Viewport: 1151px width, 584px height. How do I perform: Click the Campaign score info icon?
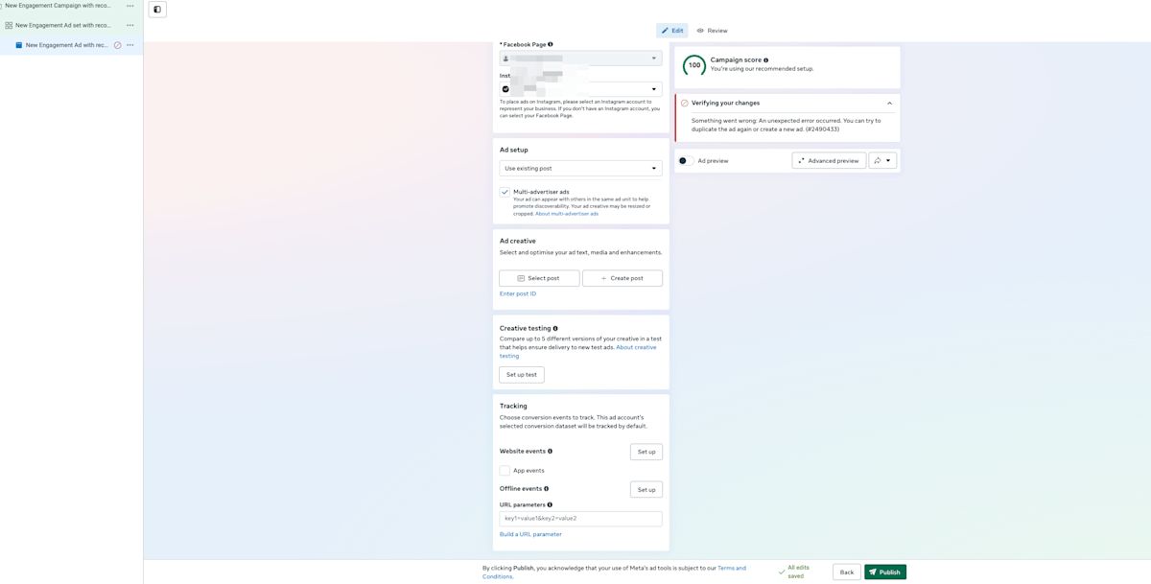pos(765,60)
